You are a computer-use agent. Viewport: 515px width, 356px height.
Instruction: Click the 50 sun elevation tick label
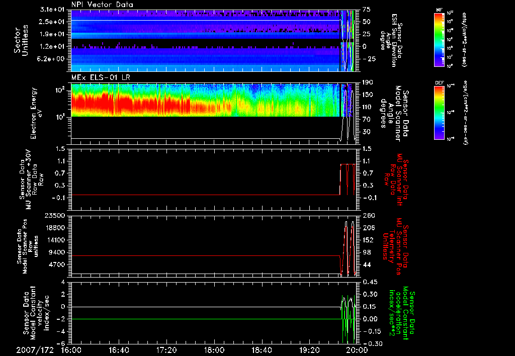pyautogui.click(x=367, y=22)
